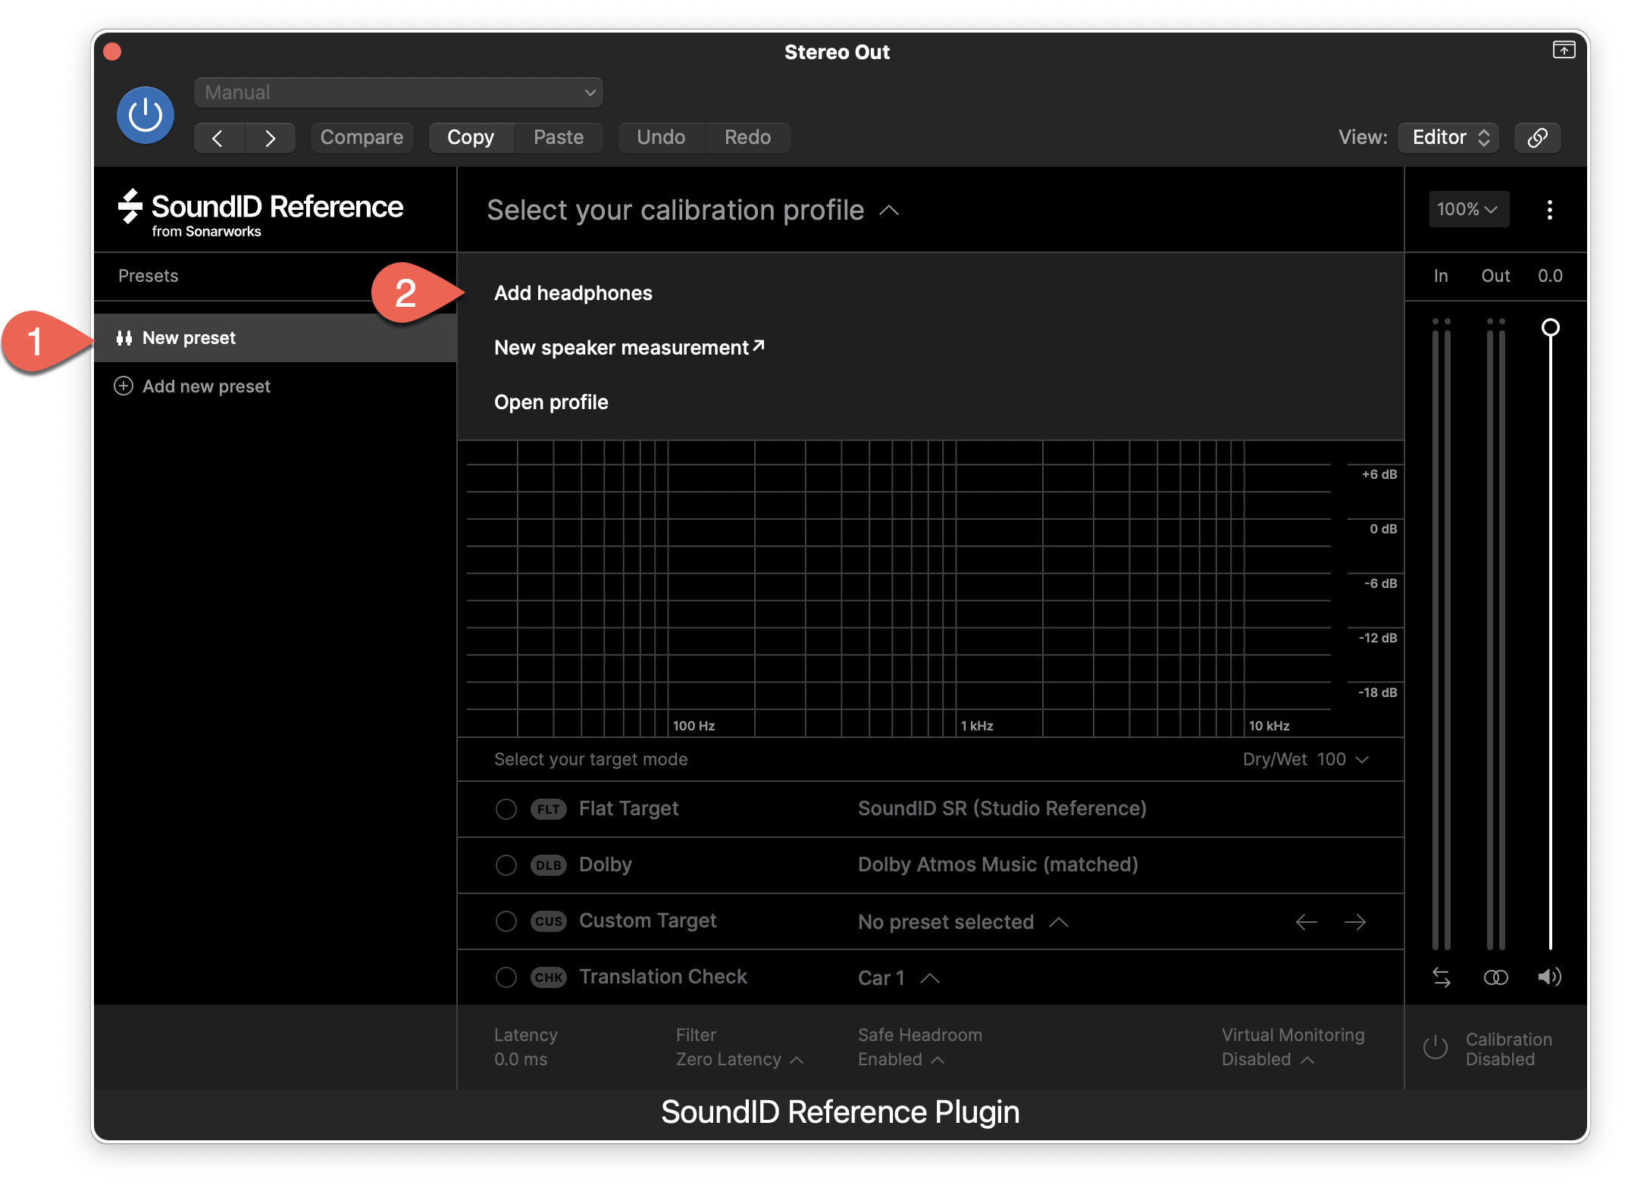Click the plus icon for Add new preset
Screen dimensions: 1625x1185
[124, 386]
